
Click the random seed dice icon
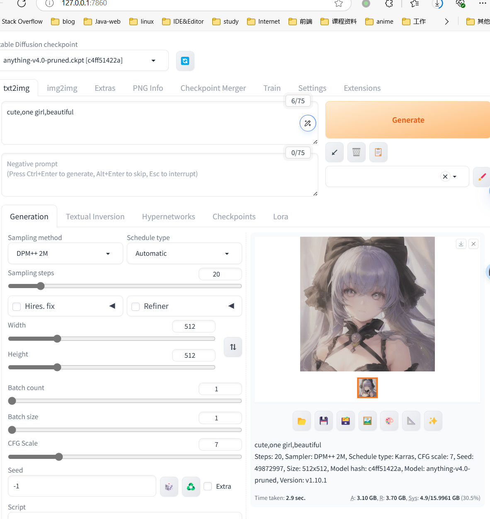click(169, 486)
